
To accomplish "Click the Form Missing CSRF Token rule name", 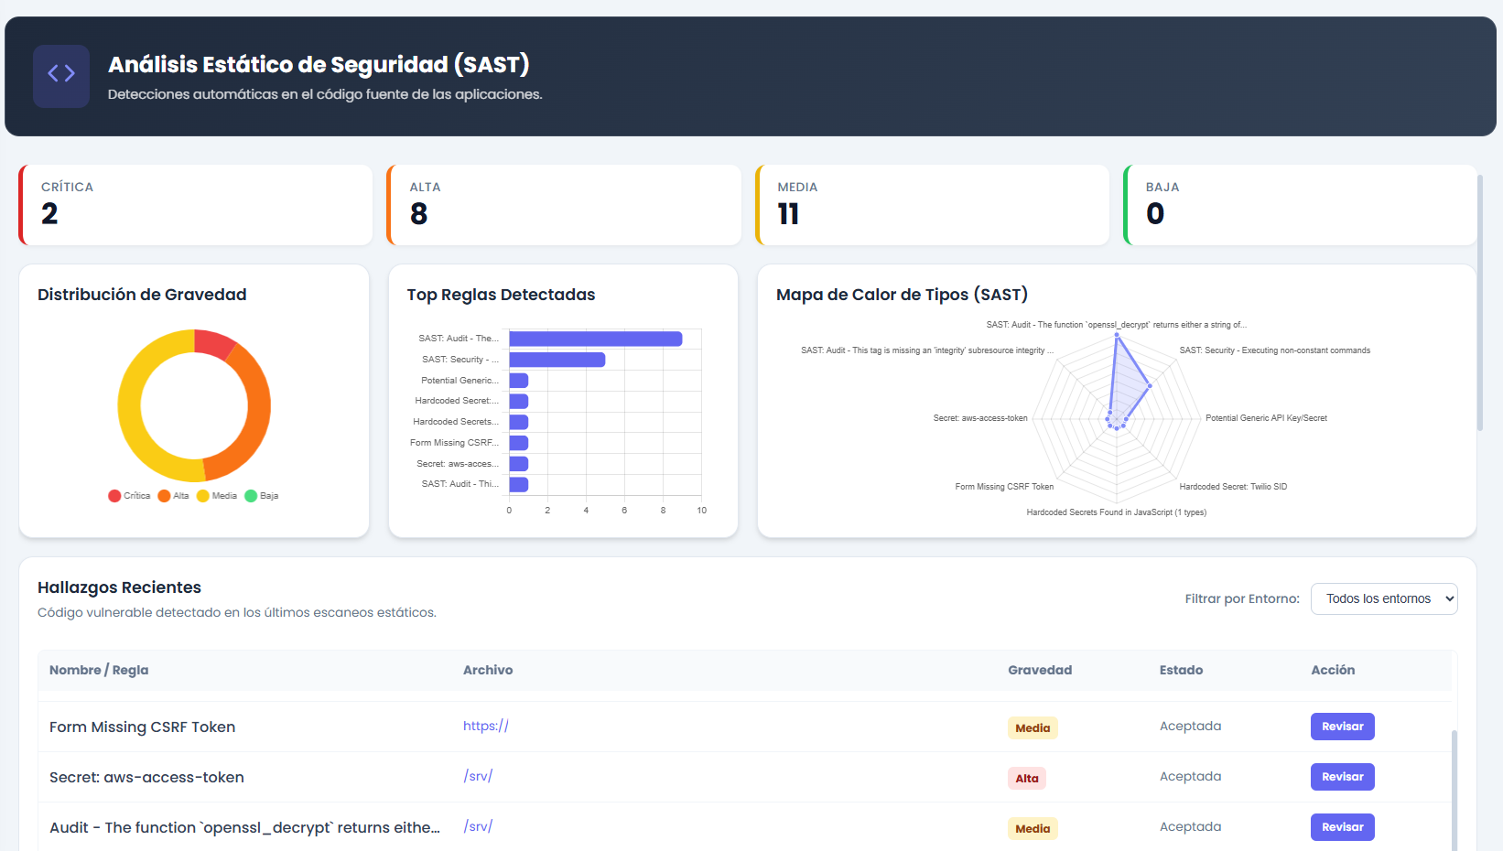I will tap(143, 727).
